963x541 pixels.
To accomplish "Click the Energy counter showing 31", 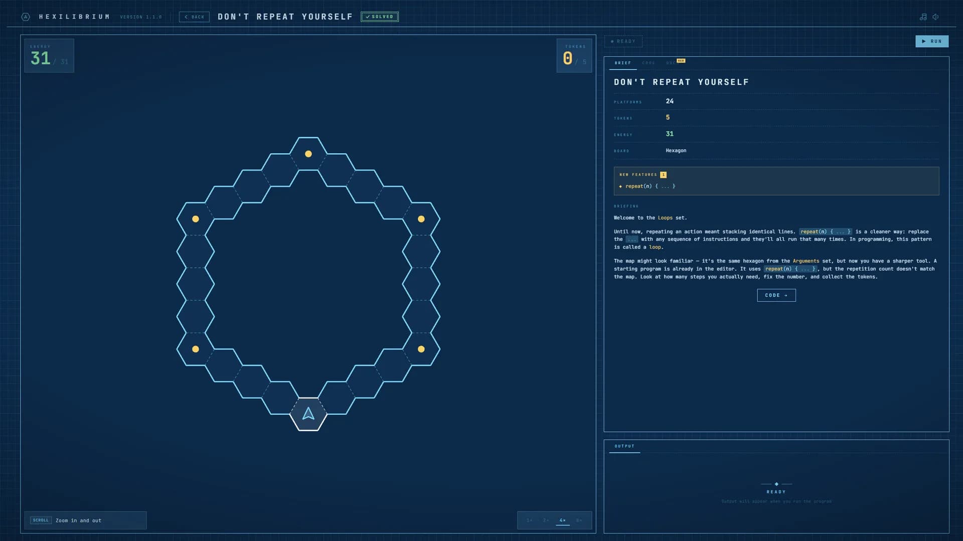I will pos(49,56).
